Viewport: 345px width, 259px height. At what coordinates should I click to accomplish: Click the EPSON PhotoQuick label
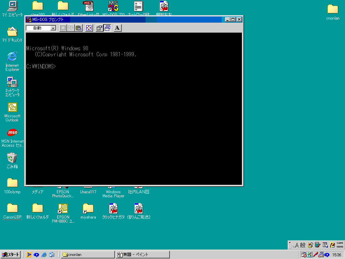click(63, 194)
